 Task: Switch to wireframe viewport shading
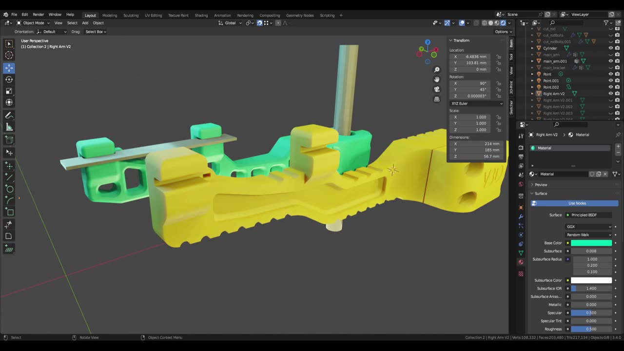[x=485, y=23]
